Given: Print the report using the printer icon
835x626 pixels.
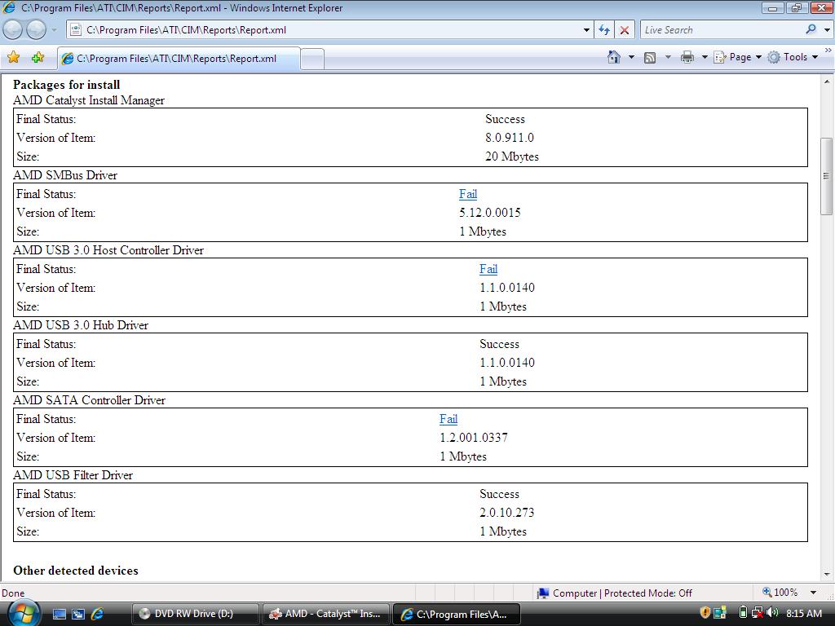Looking at the screenshot, I should [x=687, y=57].
